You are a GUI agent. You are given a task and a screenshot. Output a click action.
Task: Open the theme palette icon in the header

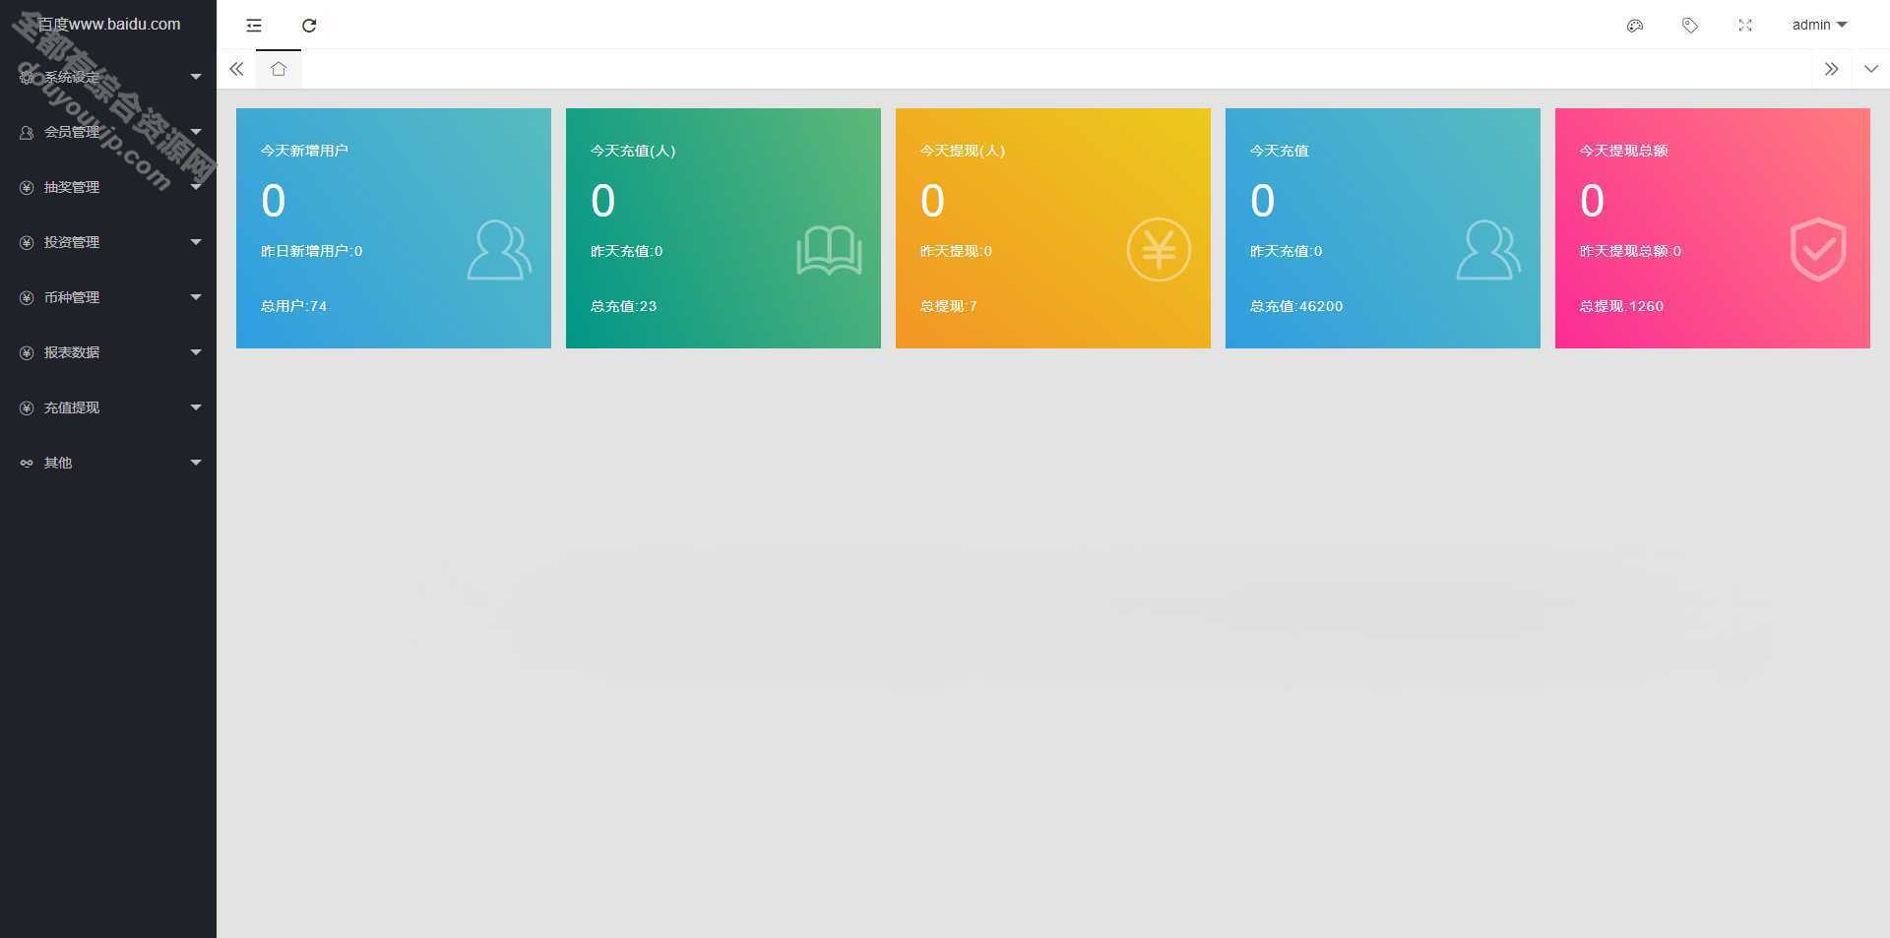pos(1635,26)
